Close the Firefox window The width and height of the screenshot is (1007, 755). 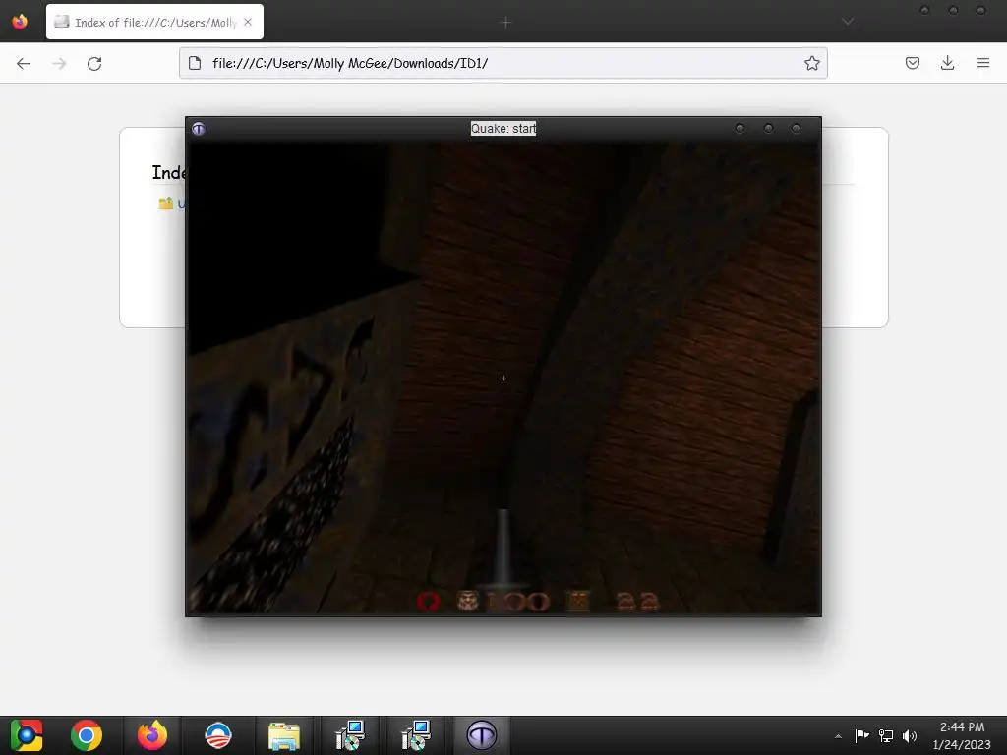click(980, 10)
